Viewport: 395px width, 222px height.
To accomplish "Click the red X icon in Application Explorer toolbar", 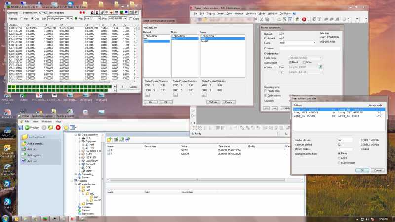I will (58, 128).
